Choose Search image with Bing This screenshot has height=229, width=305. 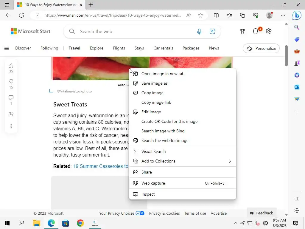pyautogui.click(x=183, y=131)
